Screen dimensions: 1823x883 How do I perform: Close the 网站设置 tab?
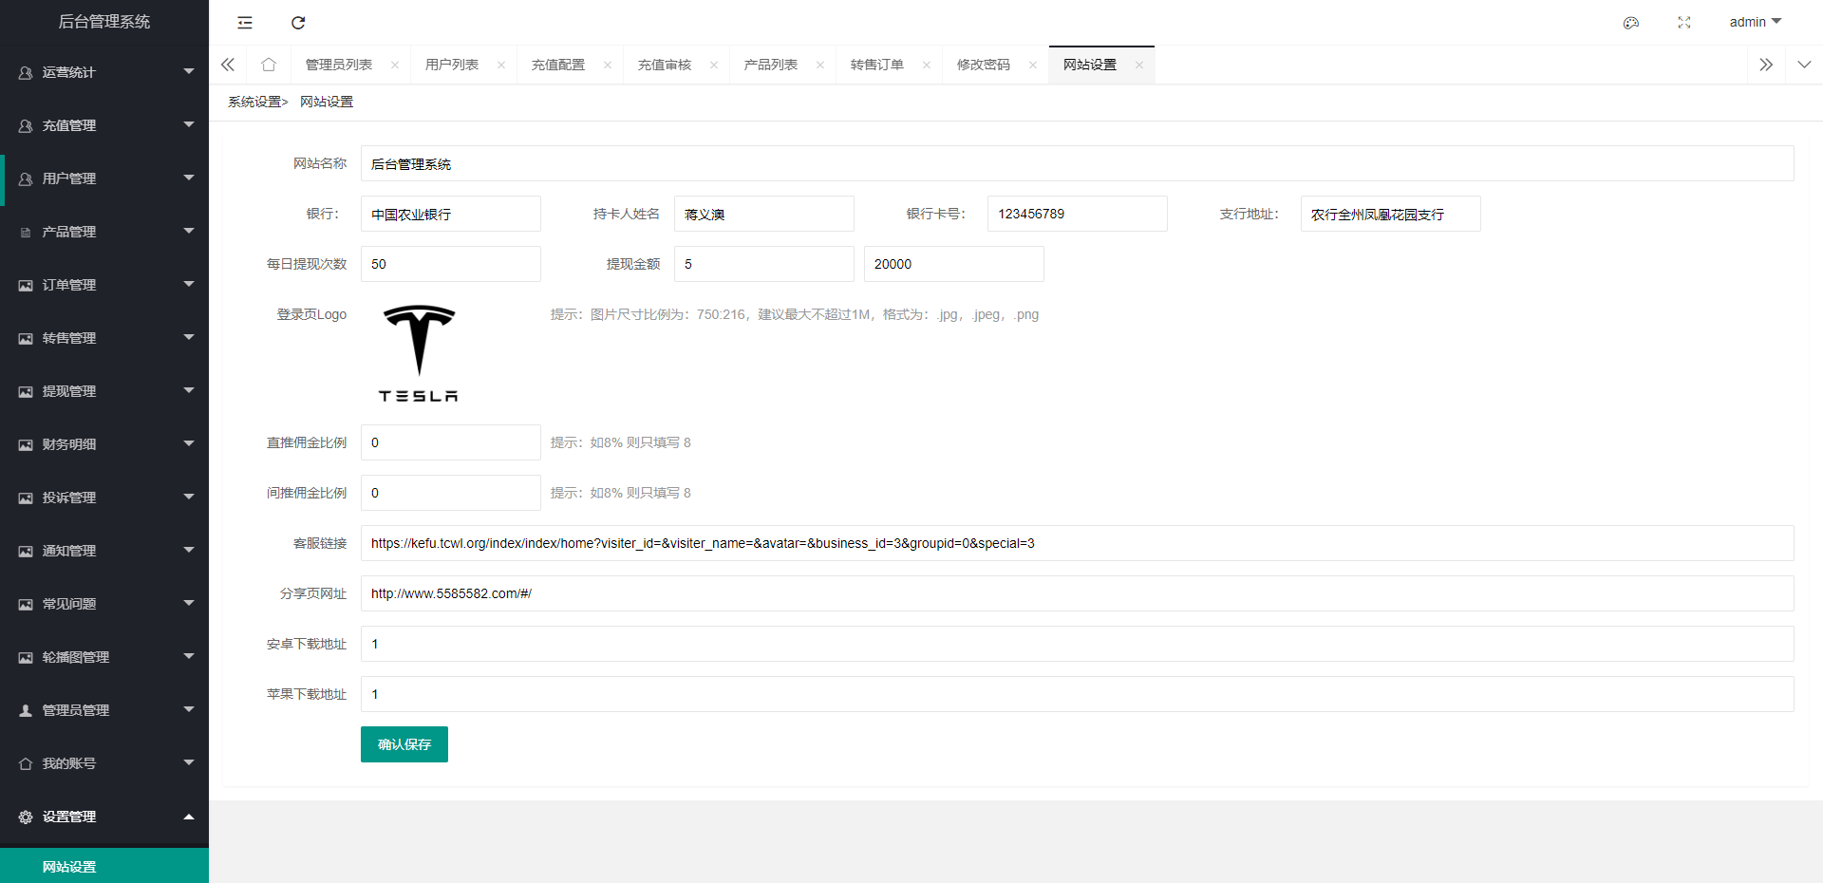[1139, 66]
